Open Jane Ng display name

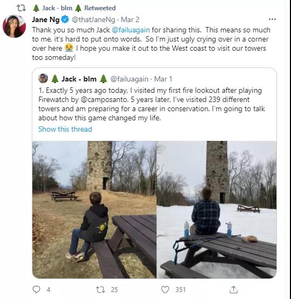click(x=46, y=19)
